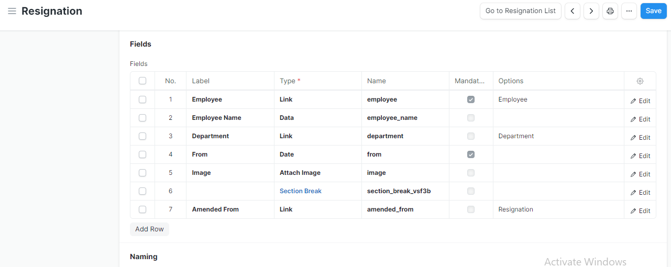Open the sidebar hamburger menu

coord(12,11)
